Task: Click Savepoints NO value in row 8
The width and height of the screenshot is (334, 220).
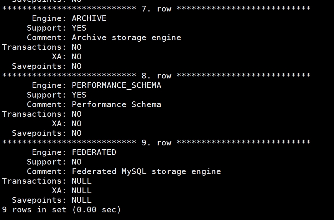Action: click(x=77, y=133)
